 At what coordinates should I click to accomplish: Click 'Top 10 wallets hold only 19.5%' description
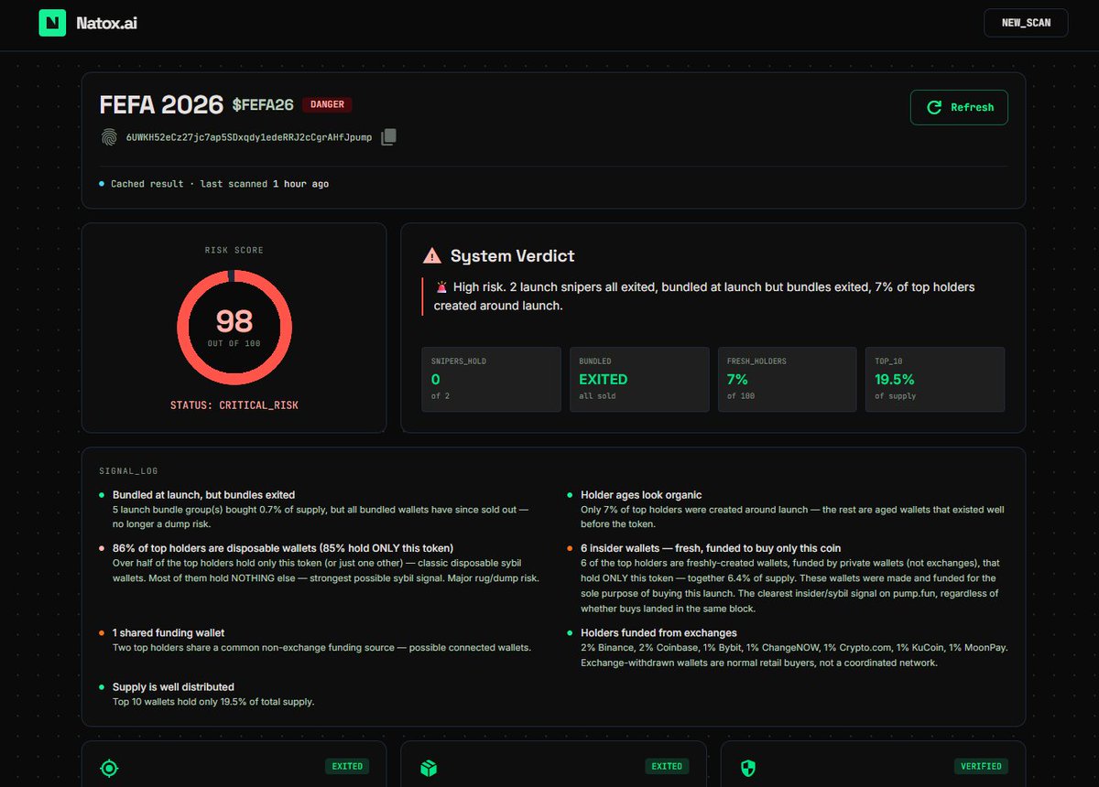[x=213, y=702]
